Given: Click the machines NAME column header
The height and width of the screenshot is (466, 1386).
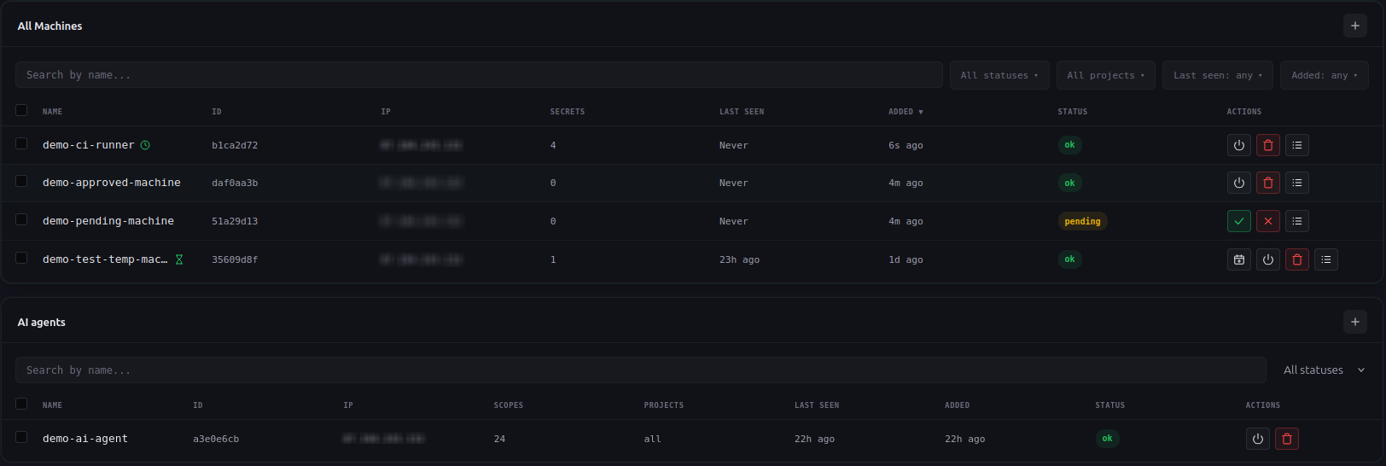Looking at the screenshot, I should [52, 112].
